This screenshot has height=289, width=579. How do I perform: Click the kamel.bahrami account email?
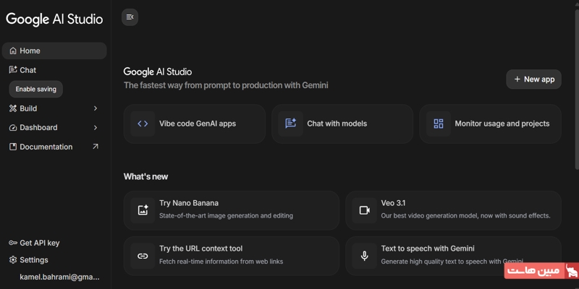[x=59, y=277]
